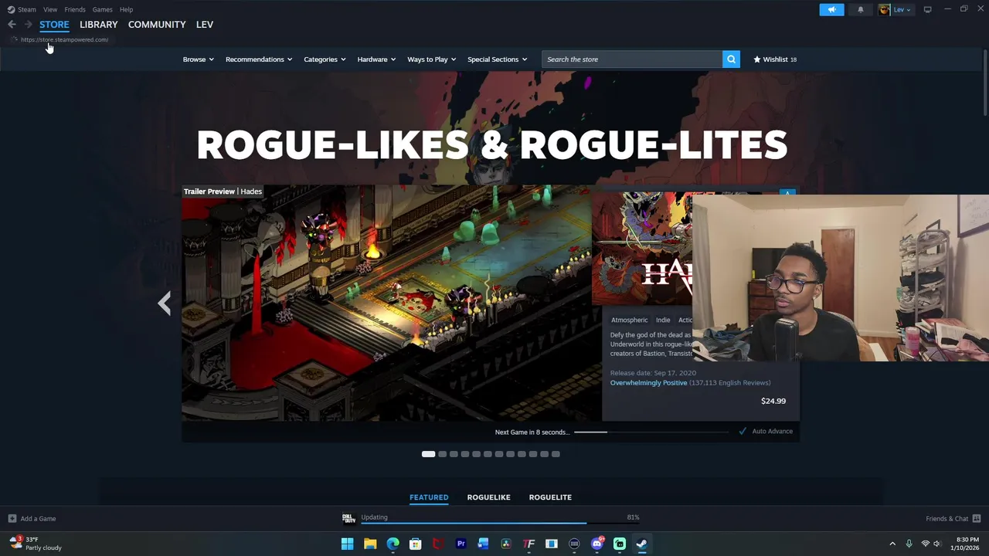Click the Hades trailer preview video
The height and width of the screenshot is (556, 989).
click(x=391, y=303)
